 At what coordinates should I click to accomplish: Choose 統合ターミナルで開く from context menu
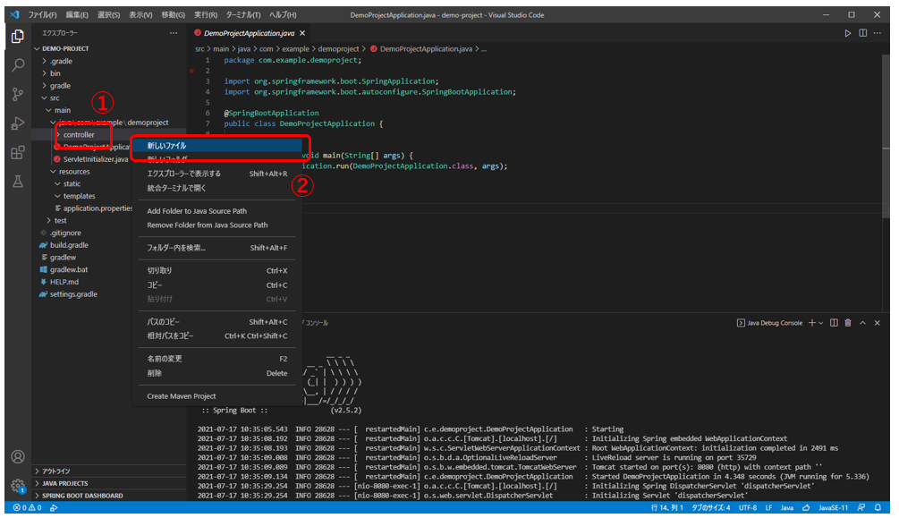click(x=216, y=188)
